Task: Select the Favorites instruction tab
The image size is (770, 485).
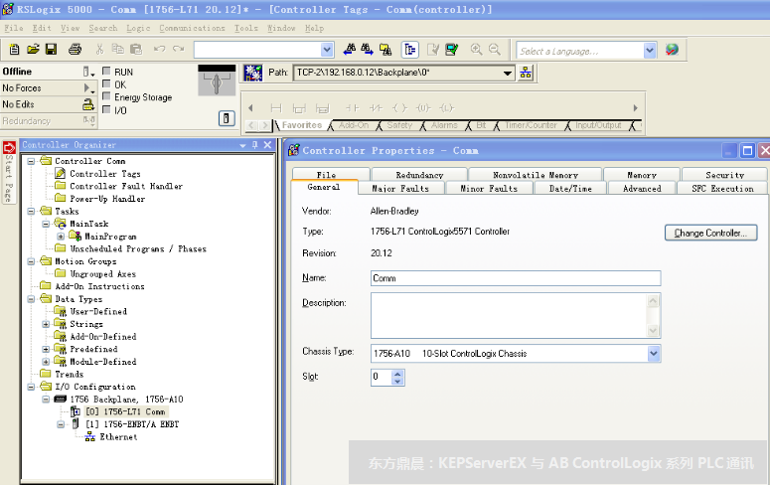Action: pos(302,125)
